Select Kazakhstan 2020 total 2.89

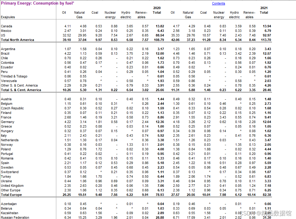tap(161, 213)
